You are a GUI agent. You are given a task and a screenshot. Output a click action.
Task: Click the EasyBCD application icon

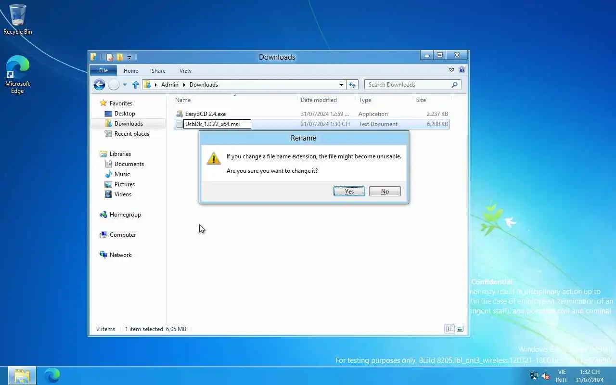(180, 114)
